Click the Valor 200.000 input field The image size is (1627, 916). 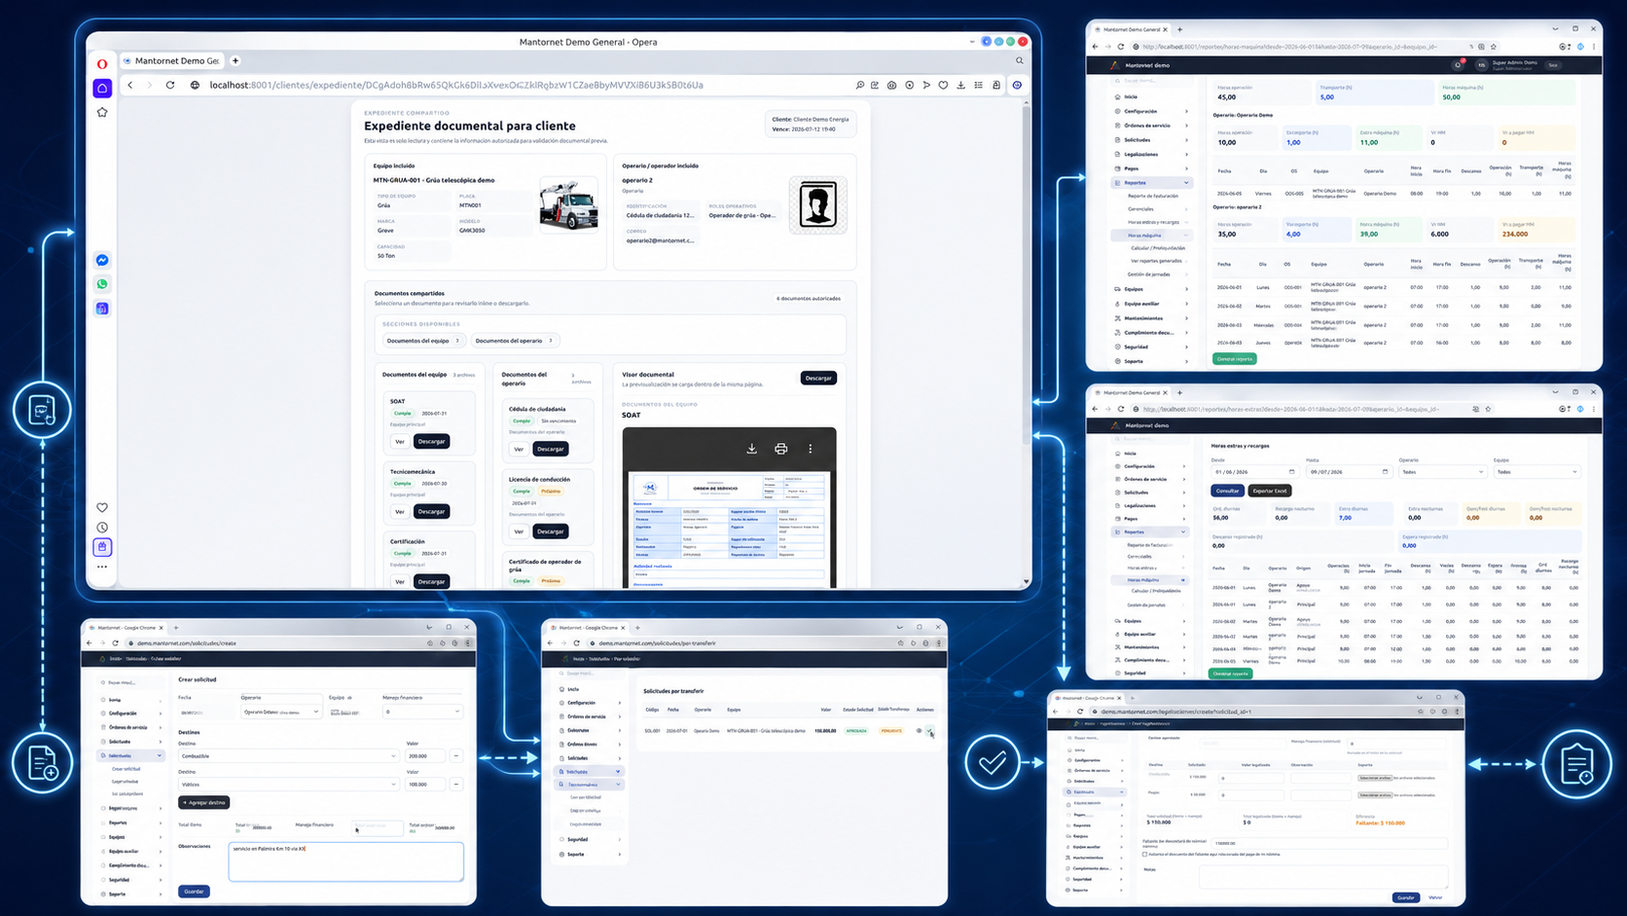(x=425, y=755)
